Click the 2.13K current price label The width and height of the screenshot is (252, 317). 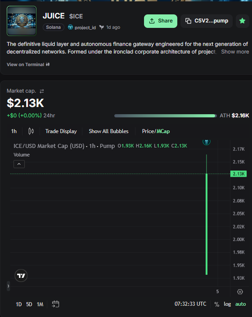(238, 174)
